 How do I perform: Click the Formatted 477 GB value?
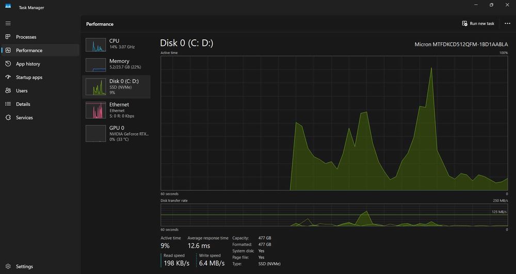[265, 245]
